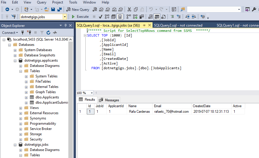Toggle Include Actual Execution Plan

[x=129, y=17]
